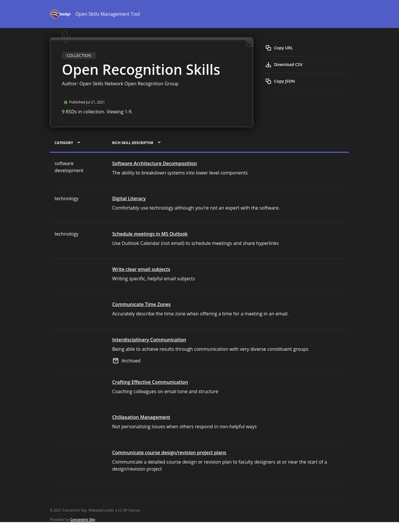
Task: Click the Download CSV button
Action: tap(288, 64)
